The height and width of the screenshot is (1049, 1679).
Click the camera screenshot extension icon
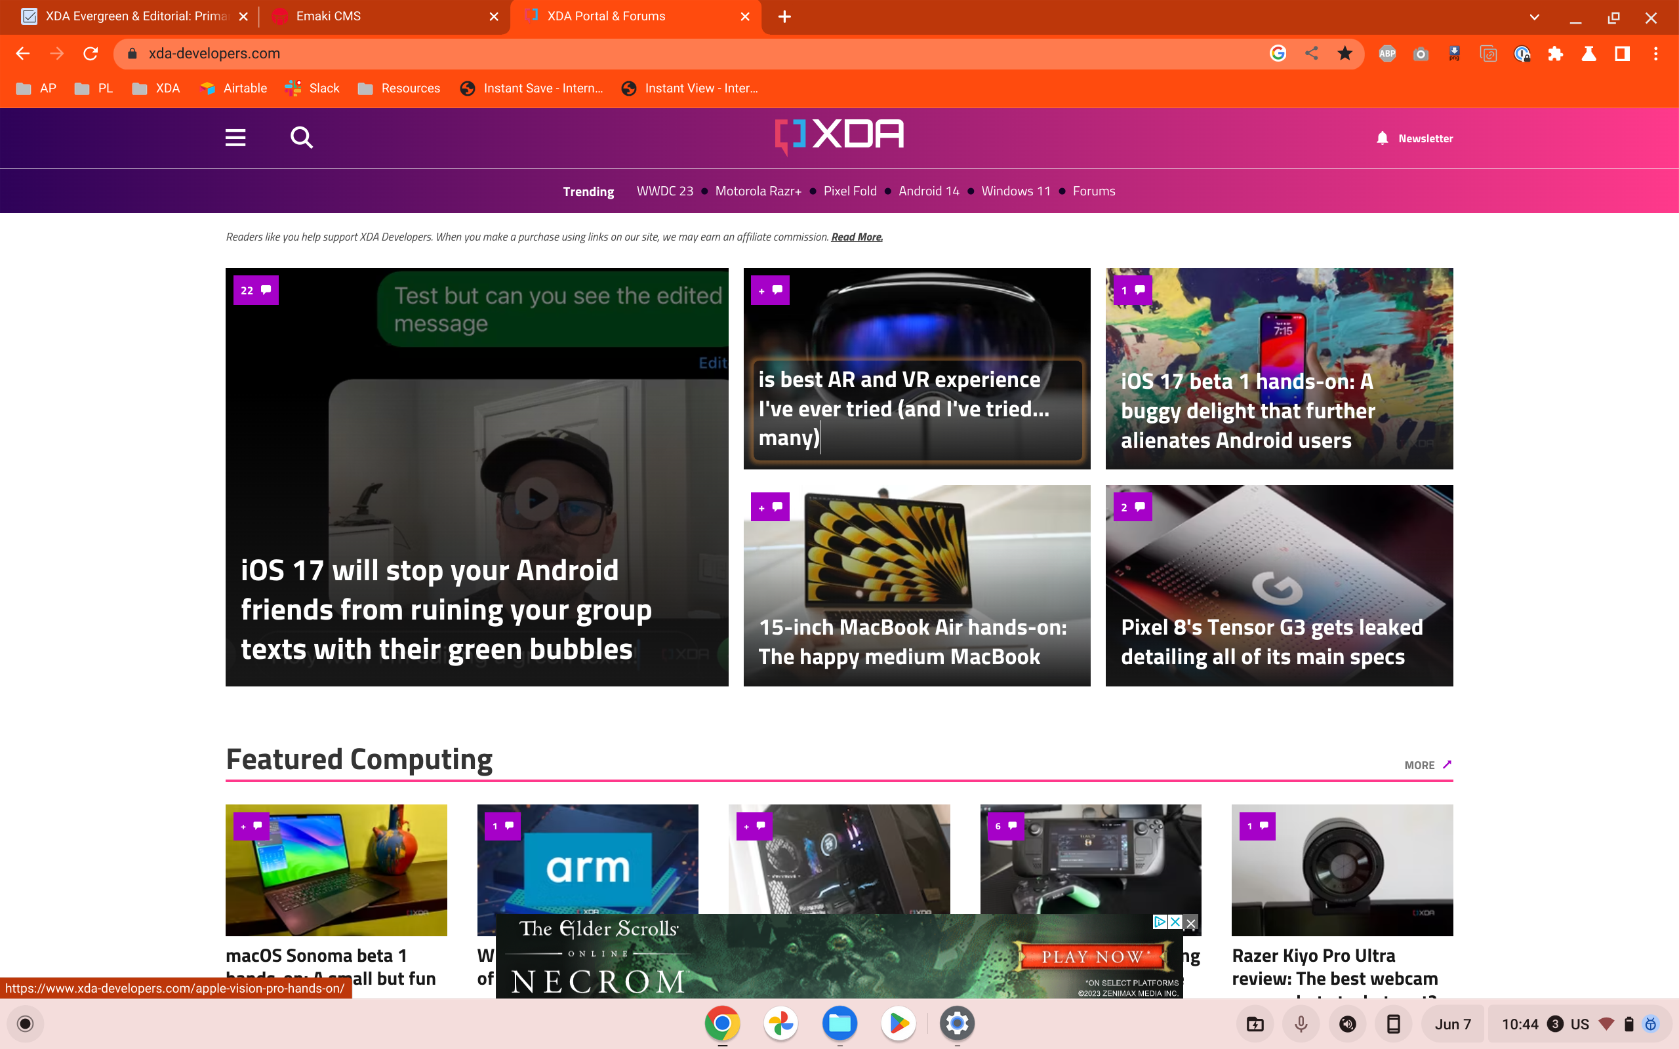pyautogui.click(x=1420, y=53)
